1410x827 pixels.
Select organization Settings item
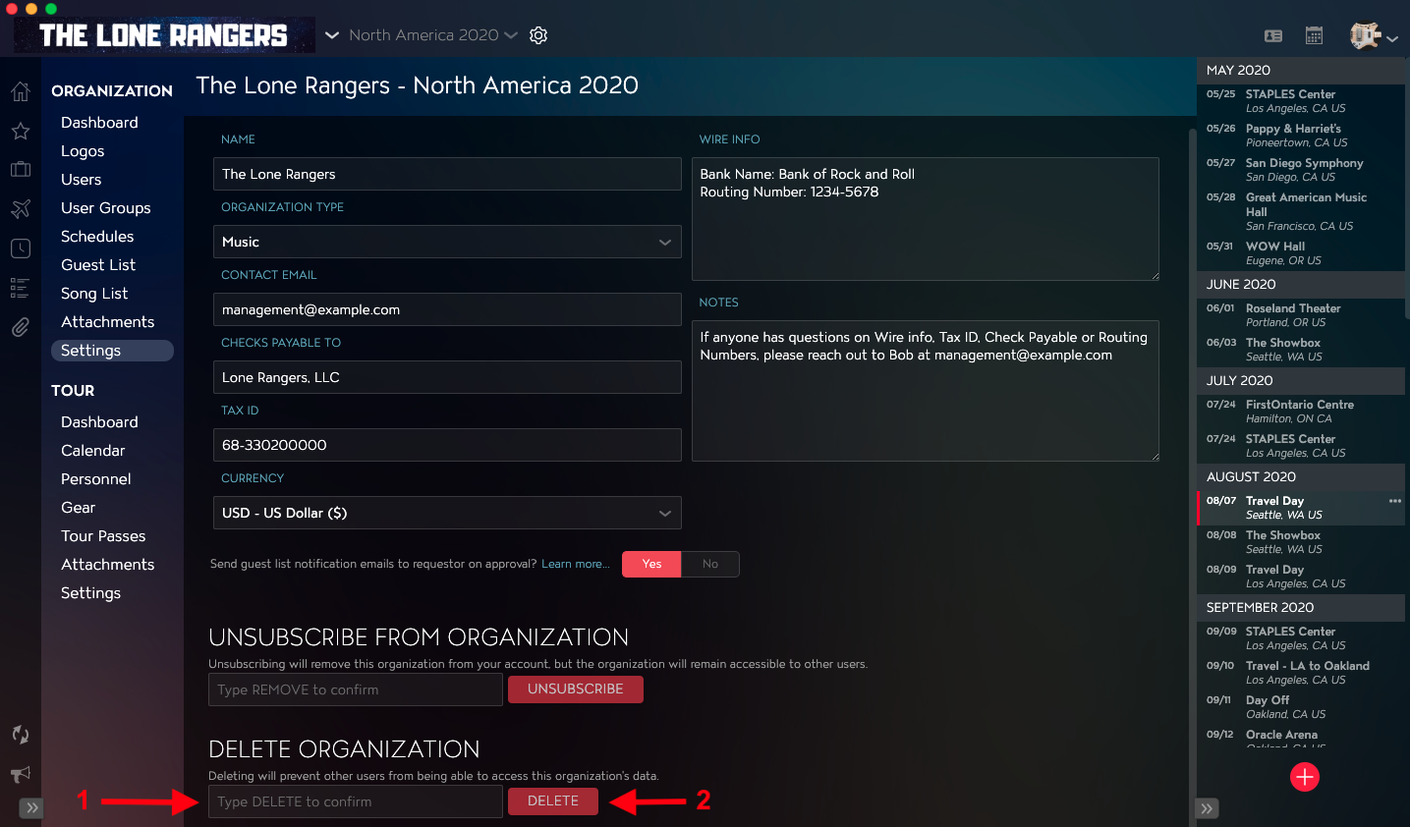pyautogui.click(x=112, y=351)
